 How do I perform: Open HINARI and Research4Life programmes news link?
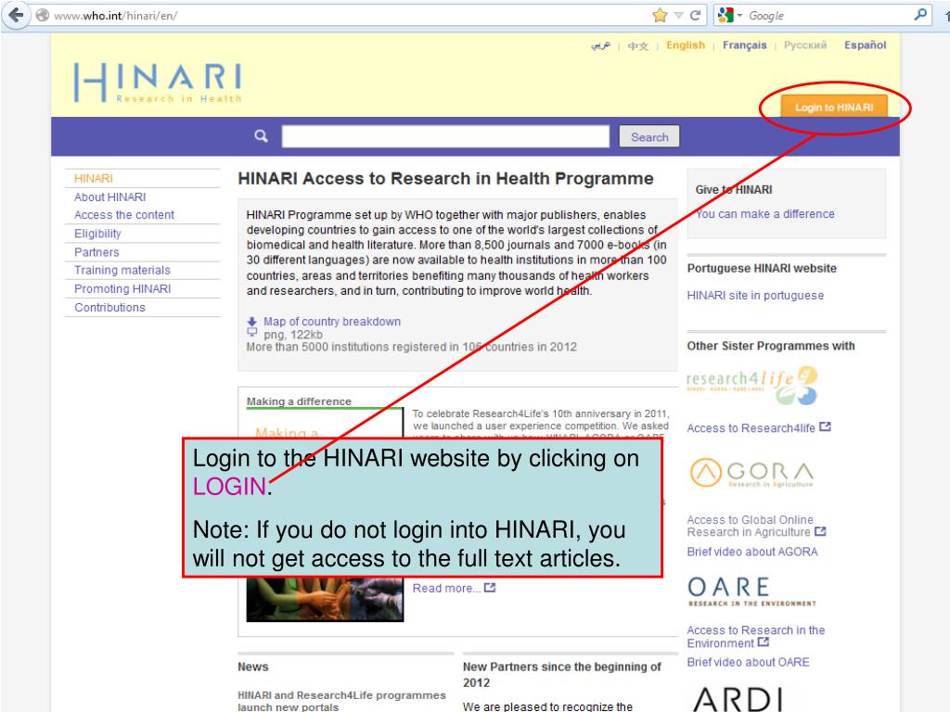[341, 701]
